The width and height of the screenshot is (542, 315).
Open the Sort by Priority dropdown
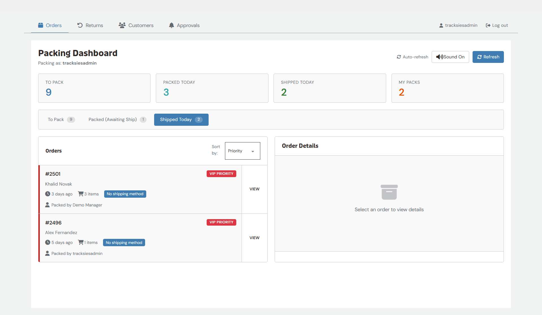tap(242, 151)
